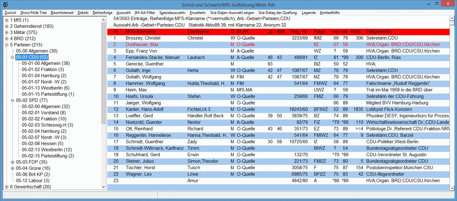The width and height of the screenshot is (457, 201).
Task: Select 05-02-08 Hessen (5)
Action: [42, 144]
